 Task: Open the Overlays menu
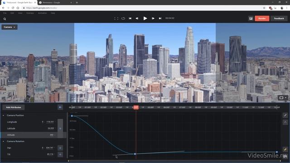coord(30,13)
